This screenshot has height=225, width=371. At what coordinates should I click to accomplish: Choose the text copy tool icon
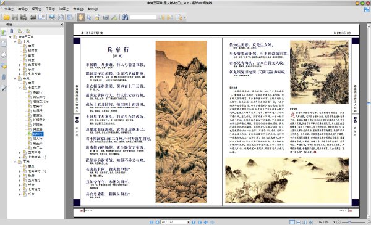(x=97, y=17)
